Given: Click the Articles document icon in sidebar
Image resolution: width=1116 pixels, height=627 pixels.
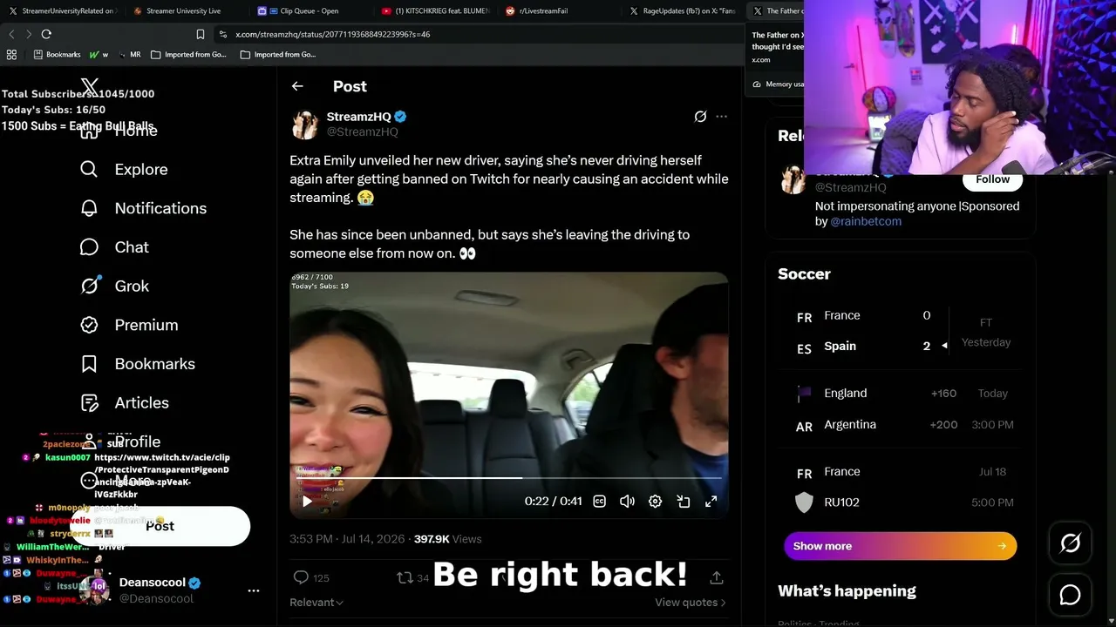Looking at the screenshot, I should click(x=89, y=402).
